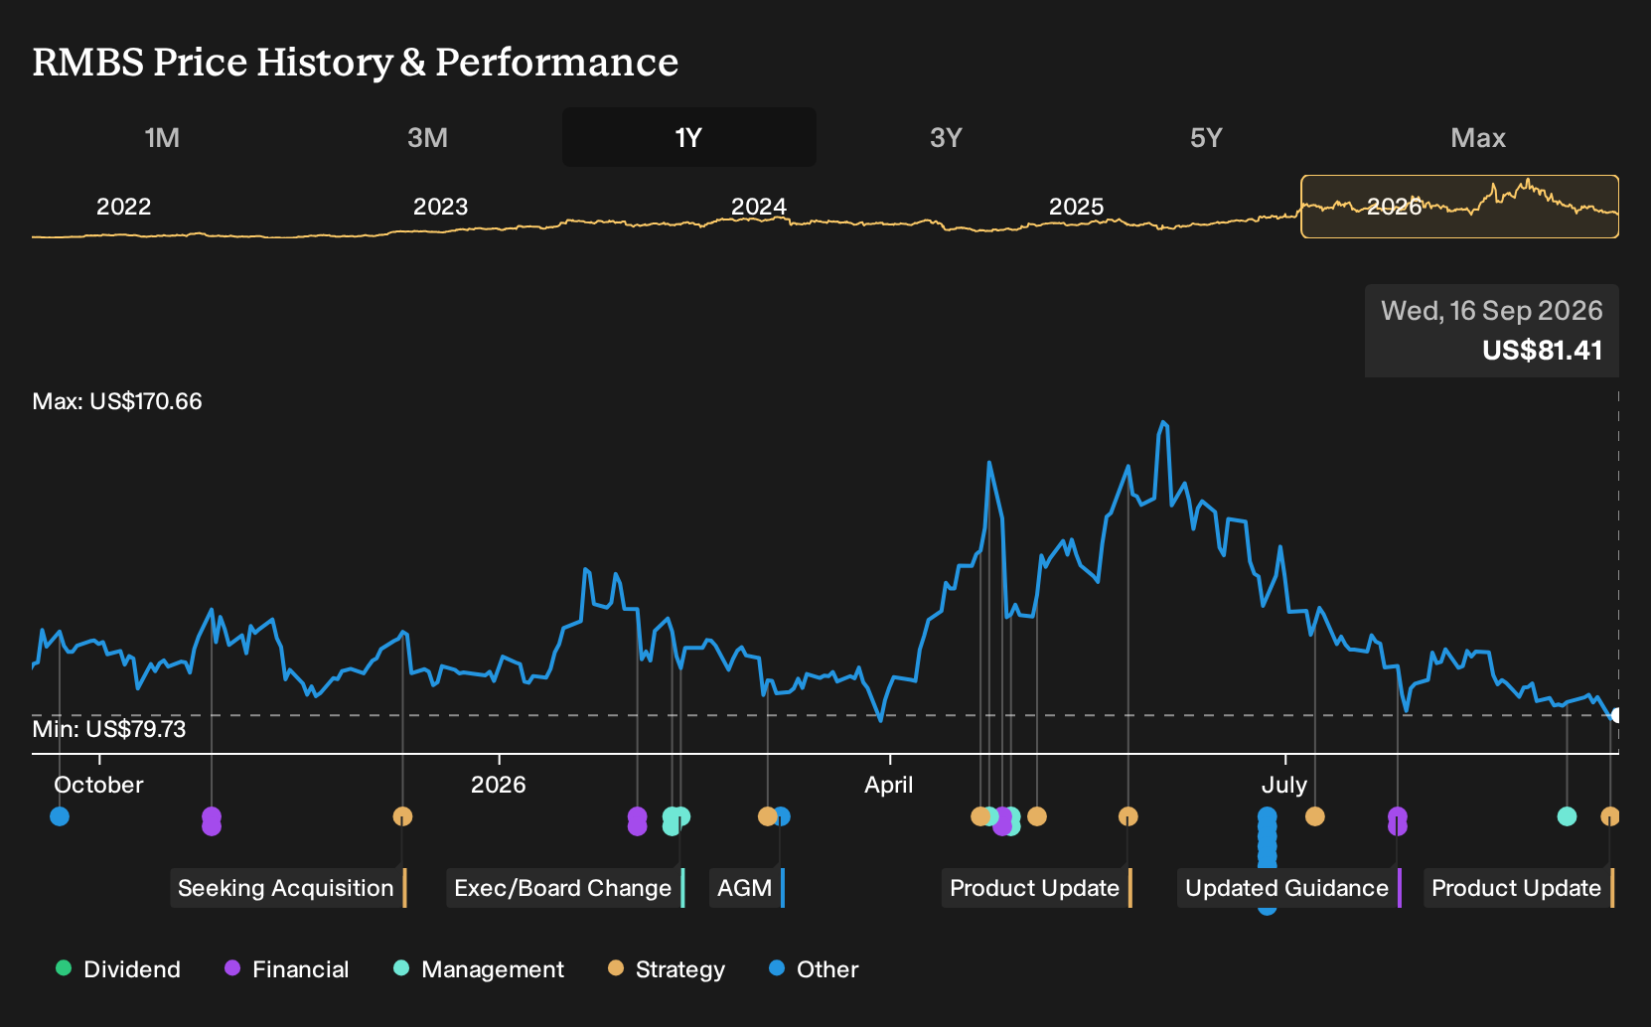The height and width of the screenshot is (1027, 1651).
Task: Toggle the Strategy legend filter
Action: point(667,969)
